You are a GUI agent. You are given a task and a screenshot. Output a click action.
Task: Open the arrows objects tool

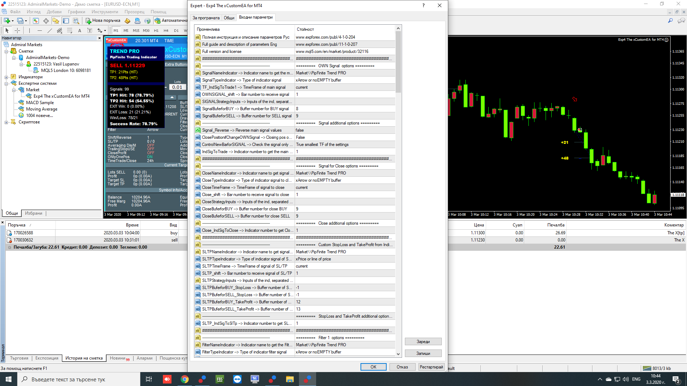(100, 30)
